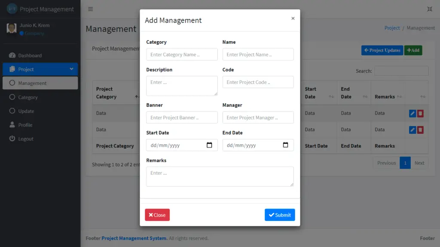Delete the second data row with trash icon
440x247 pixels.
(421, 130)
